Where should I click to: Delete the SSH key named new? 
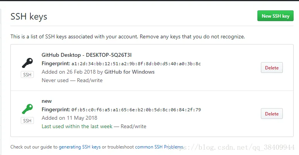[272, 114]
